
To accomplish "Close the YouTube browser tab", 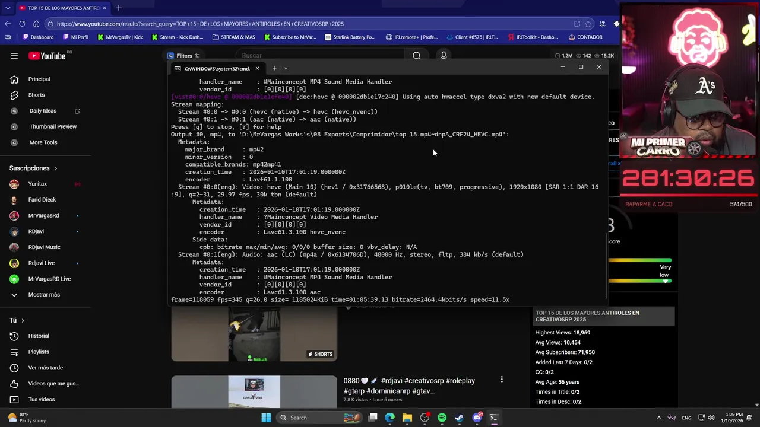I will [x=104, y=8].
